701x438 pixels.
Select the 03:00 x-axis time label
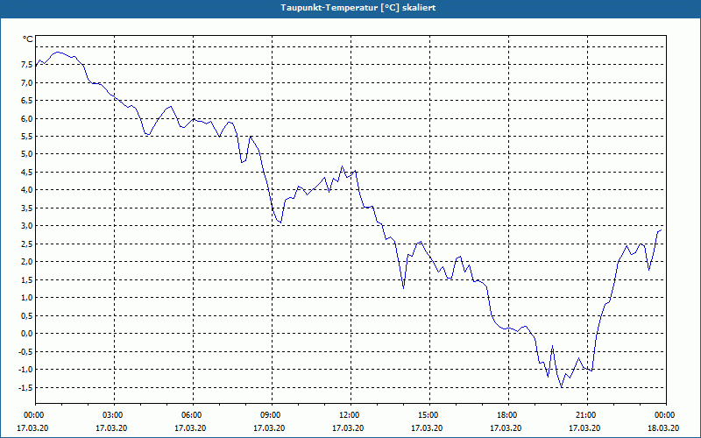[112, 415]
